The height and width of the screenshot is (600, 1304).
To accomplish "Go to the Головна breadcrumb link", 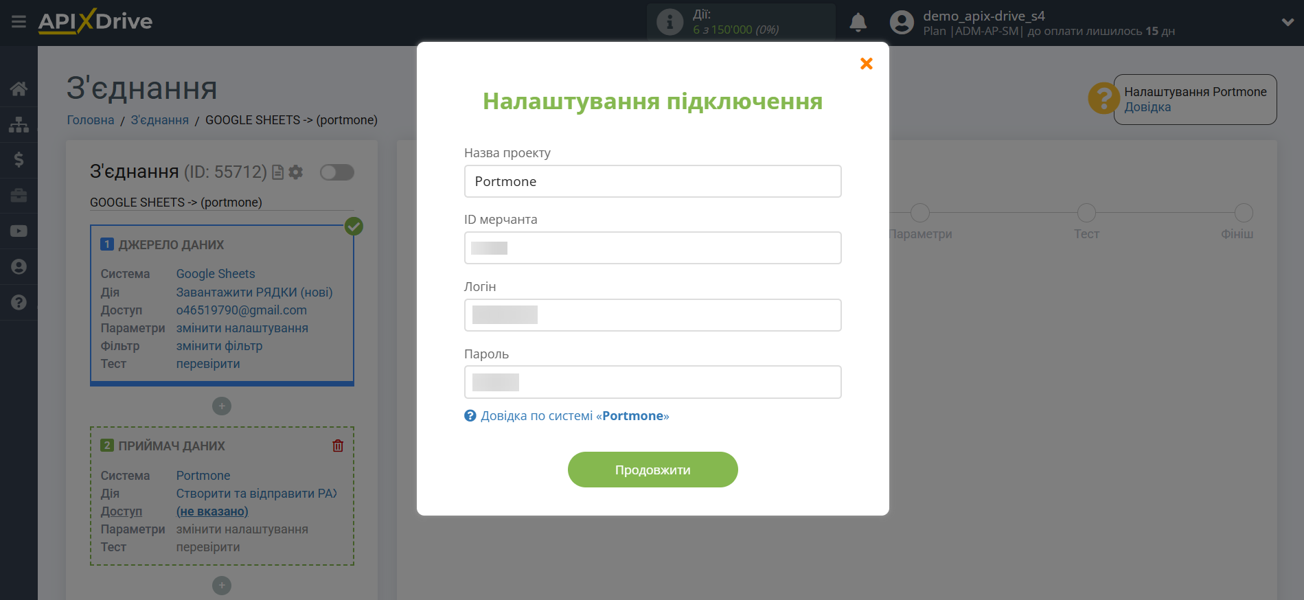I will pyautogui.click(x=90, y=120).
